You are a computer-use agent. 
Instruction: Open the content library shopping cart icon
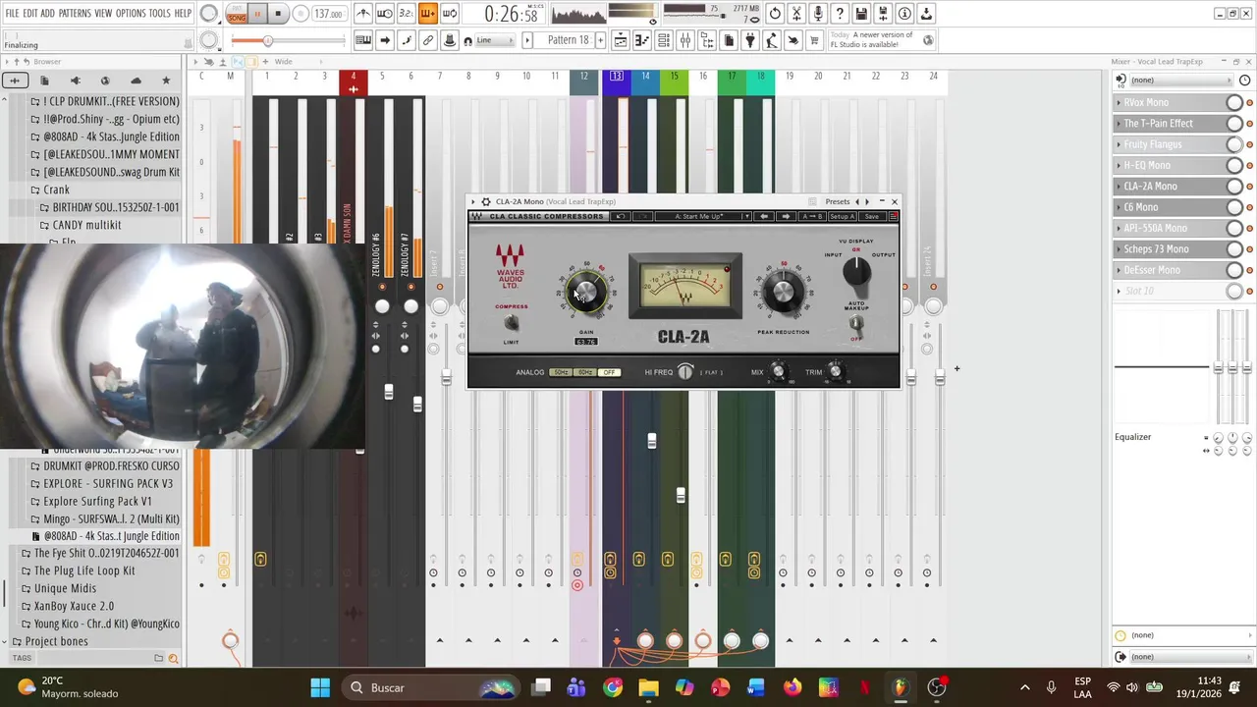815,40
